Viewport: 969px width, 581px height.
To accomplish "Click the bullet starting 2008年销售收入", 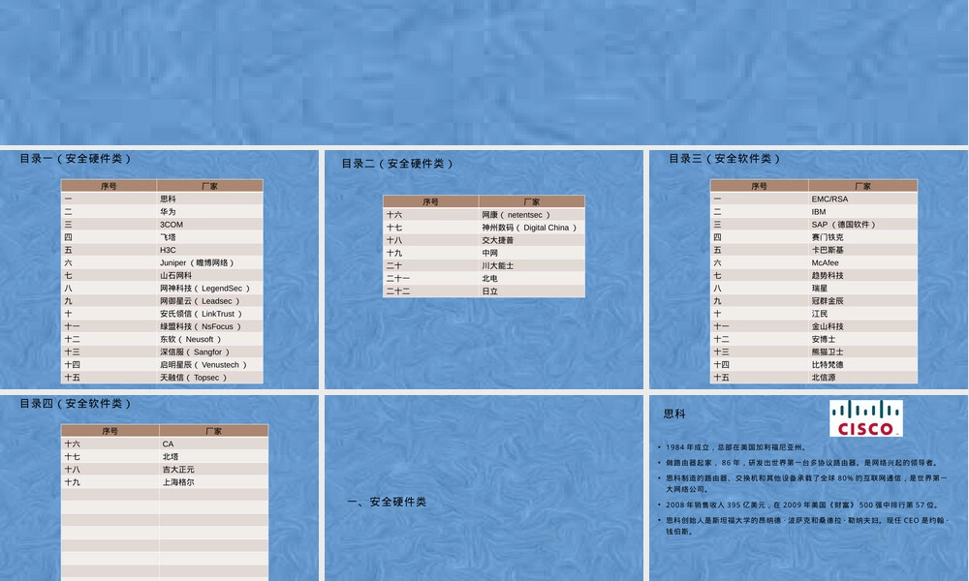I will click(801, 505).
